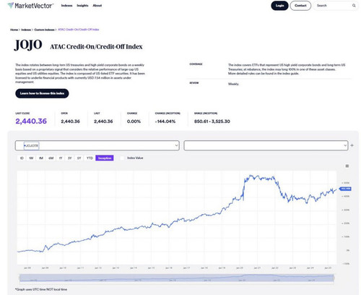This screenshot has width=361, height=295.
Task: Open the About menu
Action: [x=97, y=6]
